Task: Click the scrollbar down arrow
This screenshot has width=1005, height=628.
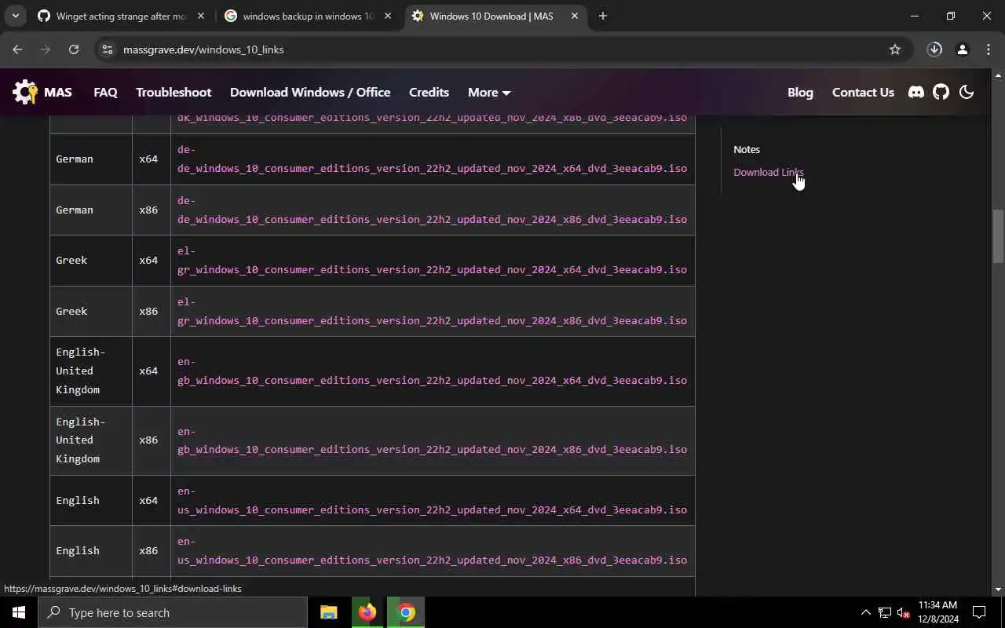Action: tap(998, 590)
